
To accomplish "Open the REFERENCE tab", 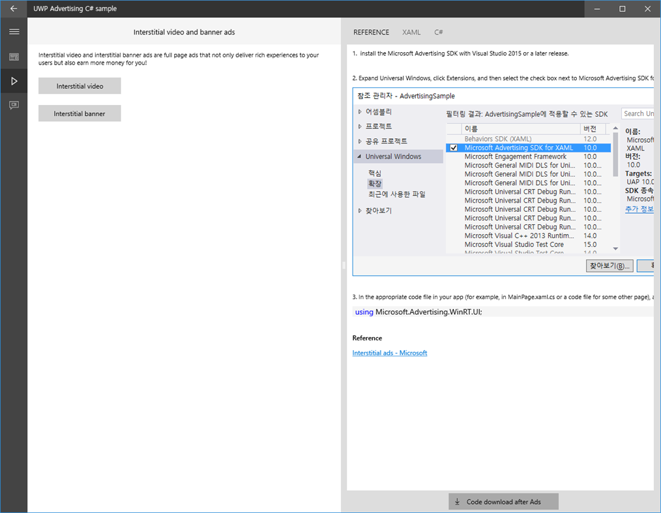I will coord(371,31).
